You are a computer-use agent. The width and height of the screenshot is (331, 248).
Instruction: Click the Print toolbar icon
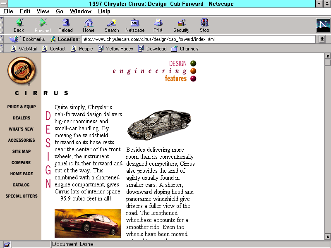pos(158,25)
